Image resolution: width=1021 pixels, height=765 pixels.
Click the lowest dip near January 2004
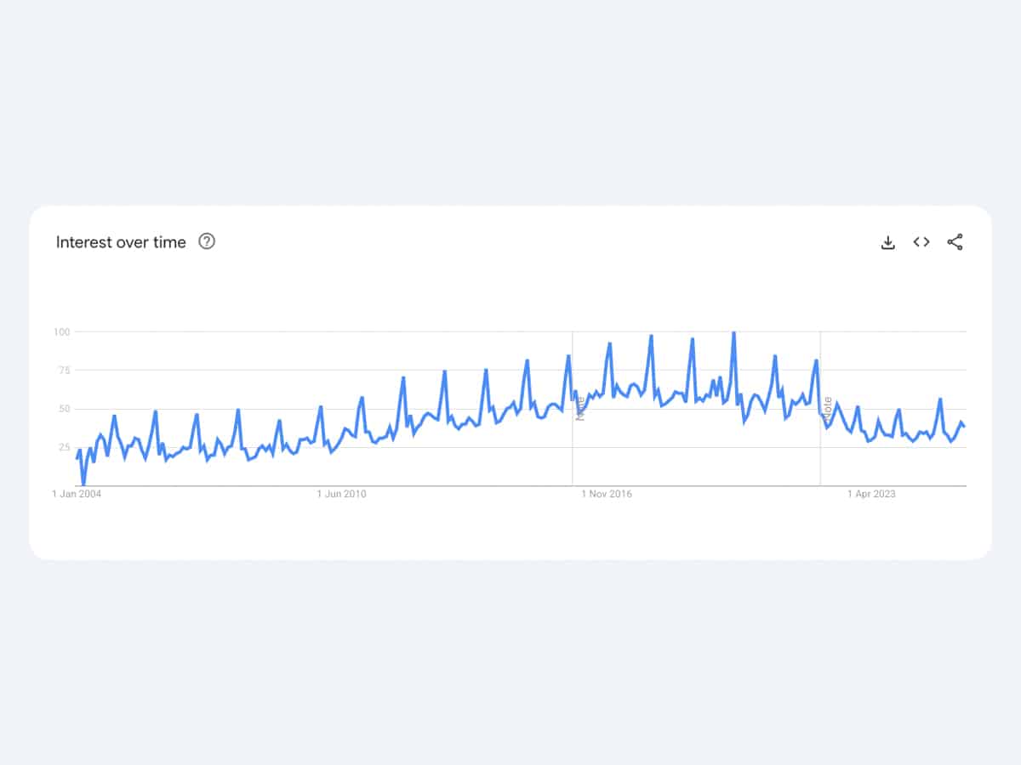[83, 484]
